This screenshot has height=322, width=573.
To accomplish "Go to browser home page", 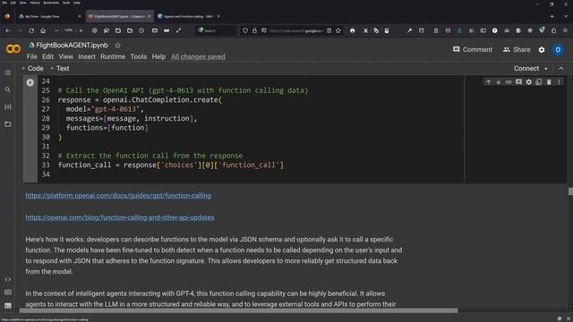I will [x=43, y=30].
